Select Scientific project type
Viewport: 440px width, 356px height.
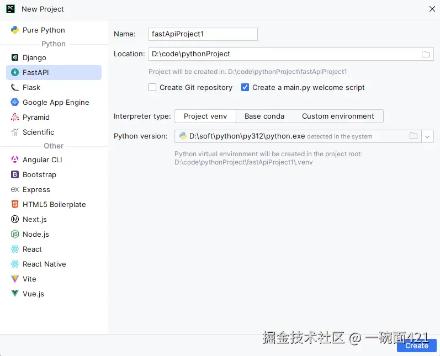[54, 132]
